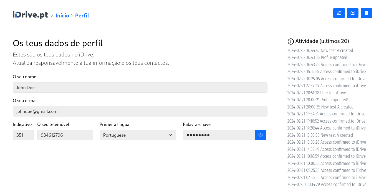Click the logout door icon button
384x194 pixels.
click(367, 13)
